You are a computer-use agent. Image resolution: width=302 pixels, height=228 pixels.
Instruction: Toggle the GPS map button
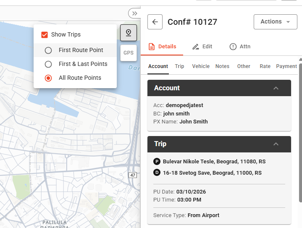(x=129, y=53)
